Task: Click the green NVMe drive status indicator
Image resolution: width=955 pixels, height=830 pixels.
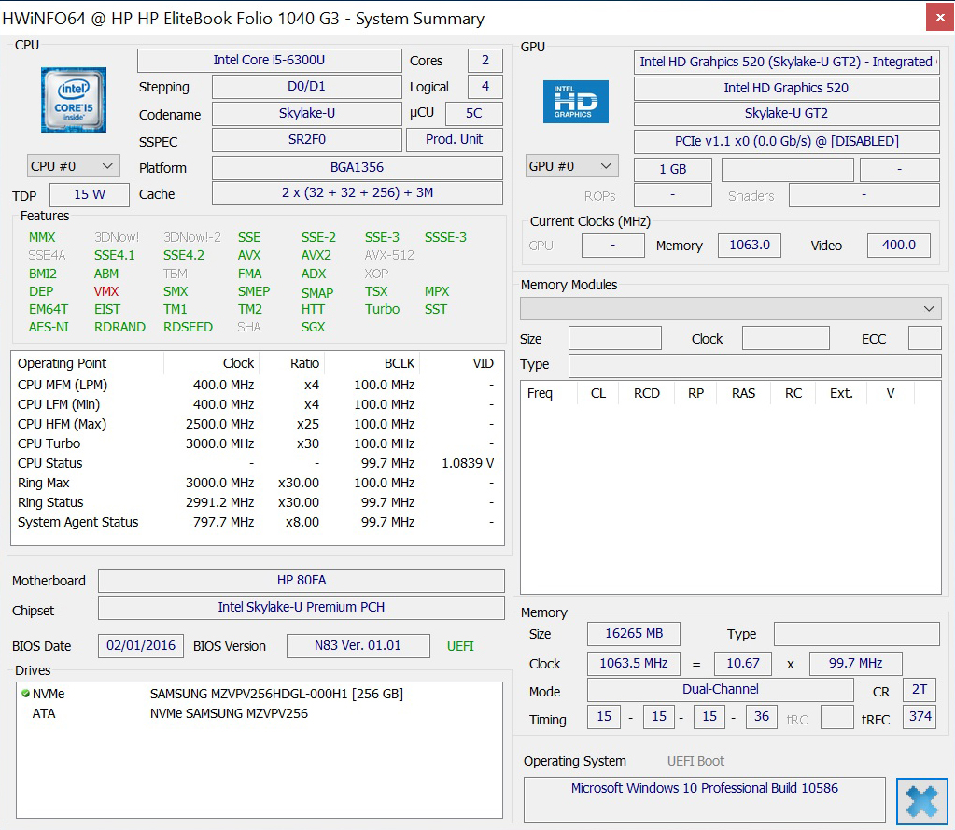Action: coord(25,693)
